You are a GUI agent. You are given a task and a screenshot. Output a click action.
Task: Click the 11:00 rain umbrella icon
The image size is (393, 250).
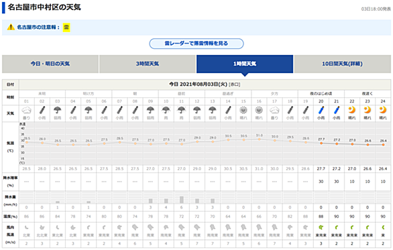182,110
